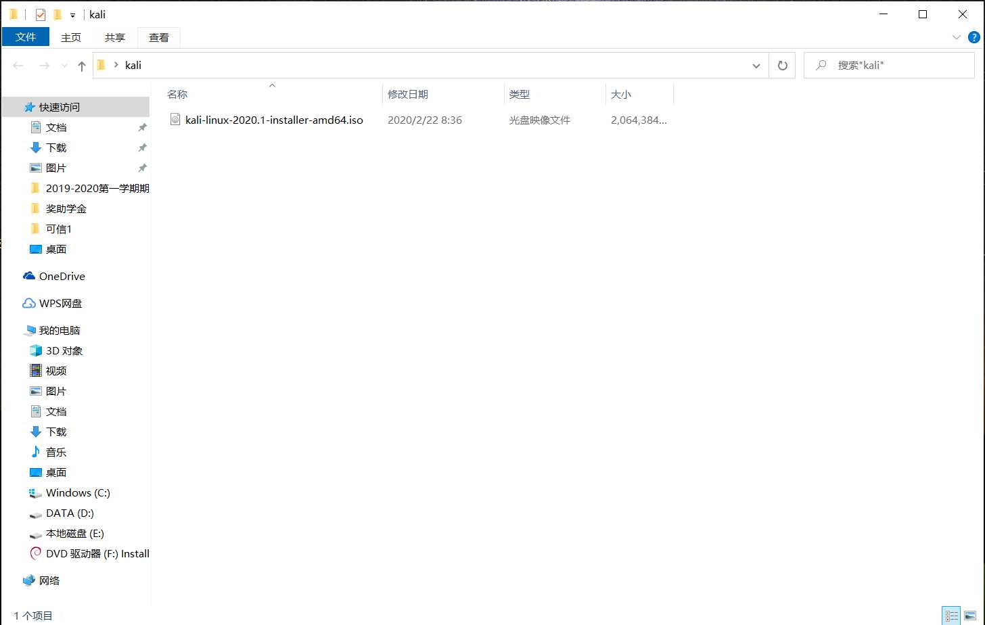Switch to the 共享 ribbon tab

point(115,37)
